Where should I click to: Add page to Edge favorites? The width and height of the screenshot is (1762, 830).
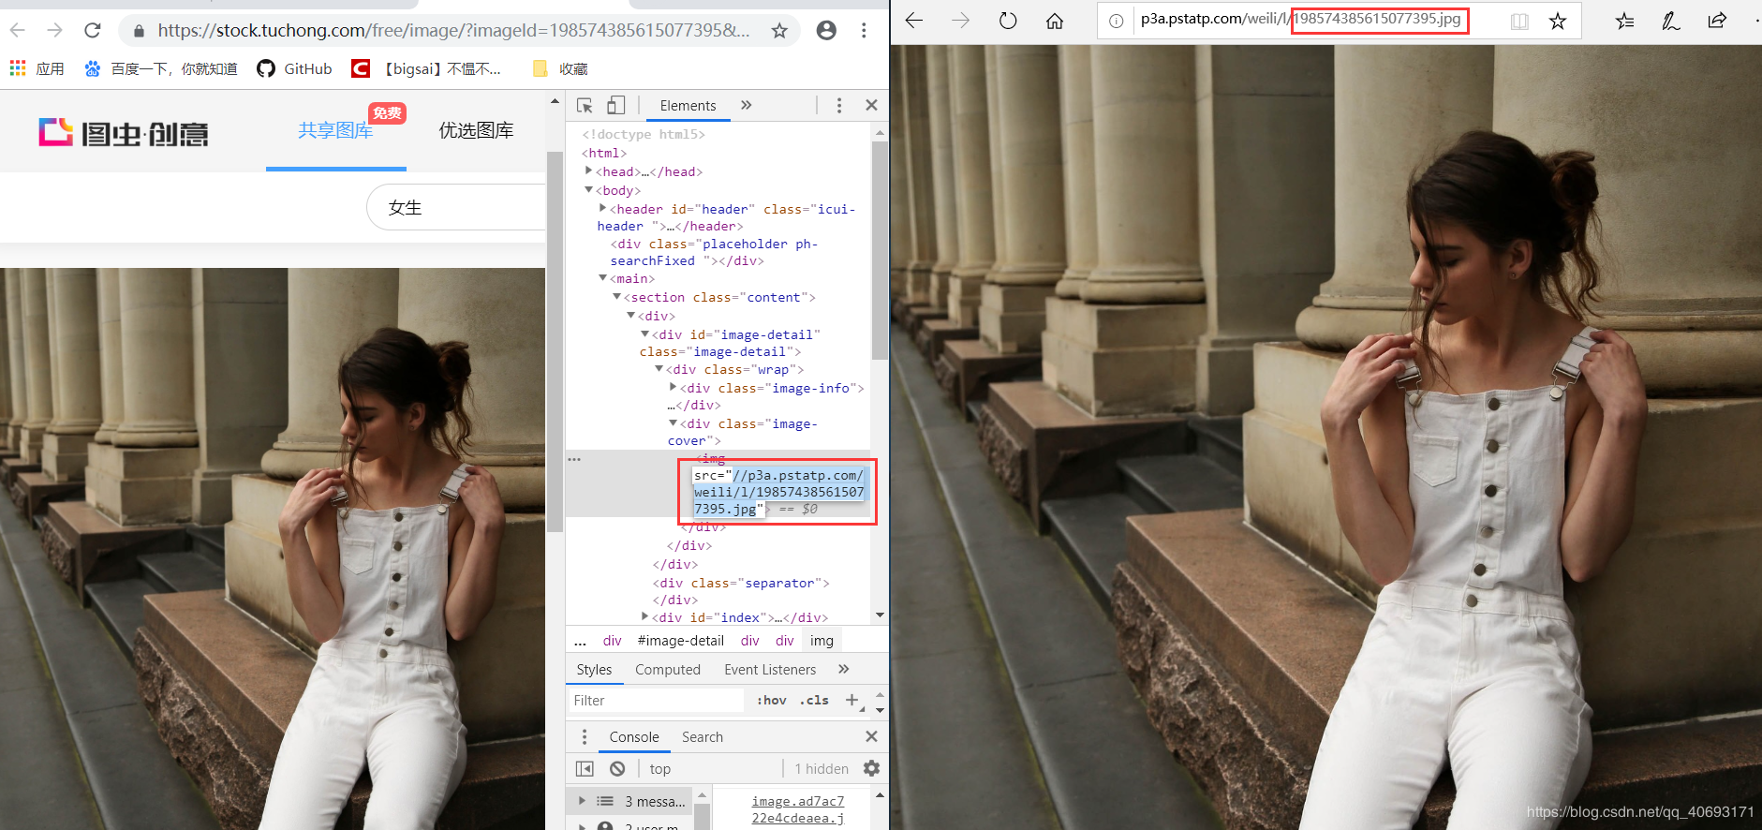pyautogui.click(x=1558, y=21)
